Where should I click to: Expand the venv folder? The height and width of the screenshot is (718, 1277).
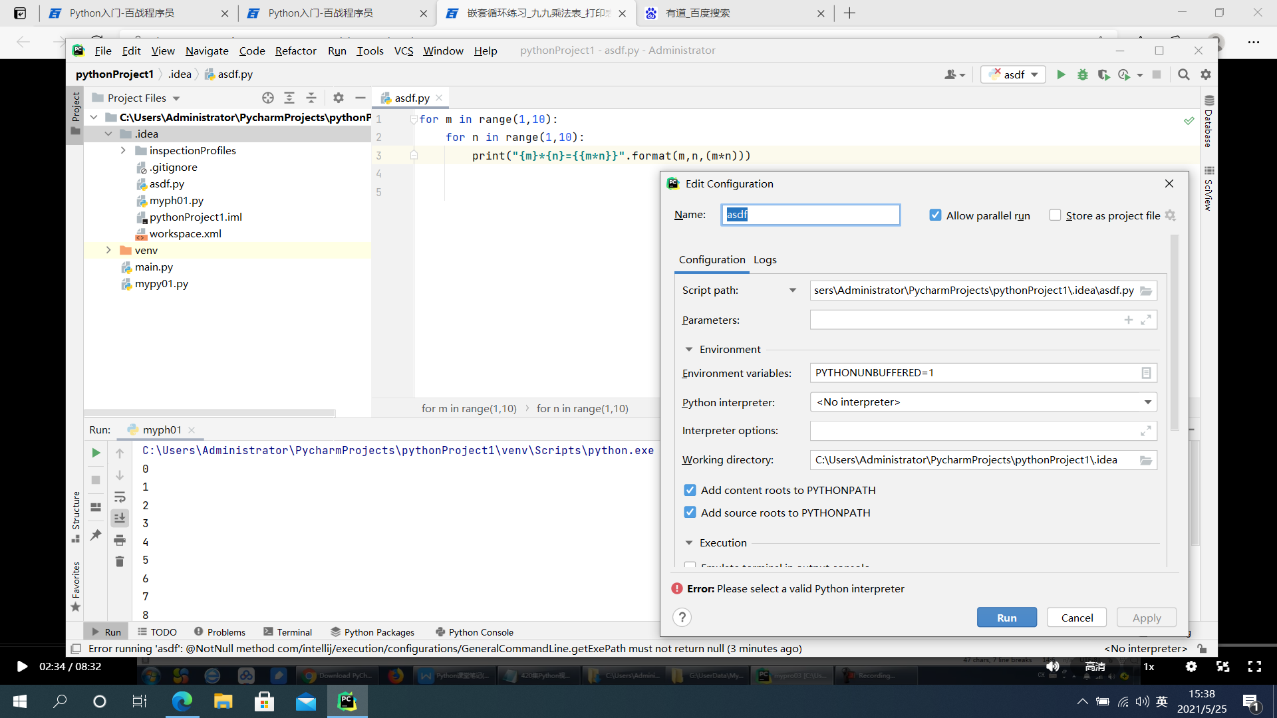coord(108,250)
